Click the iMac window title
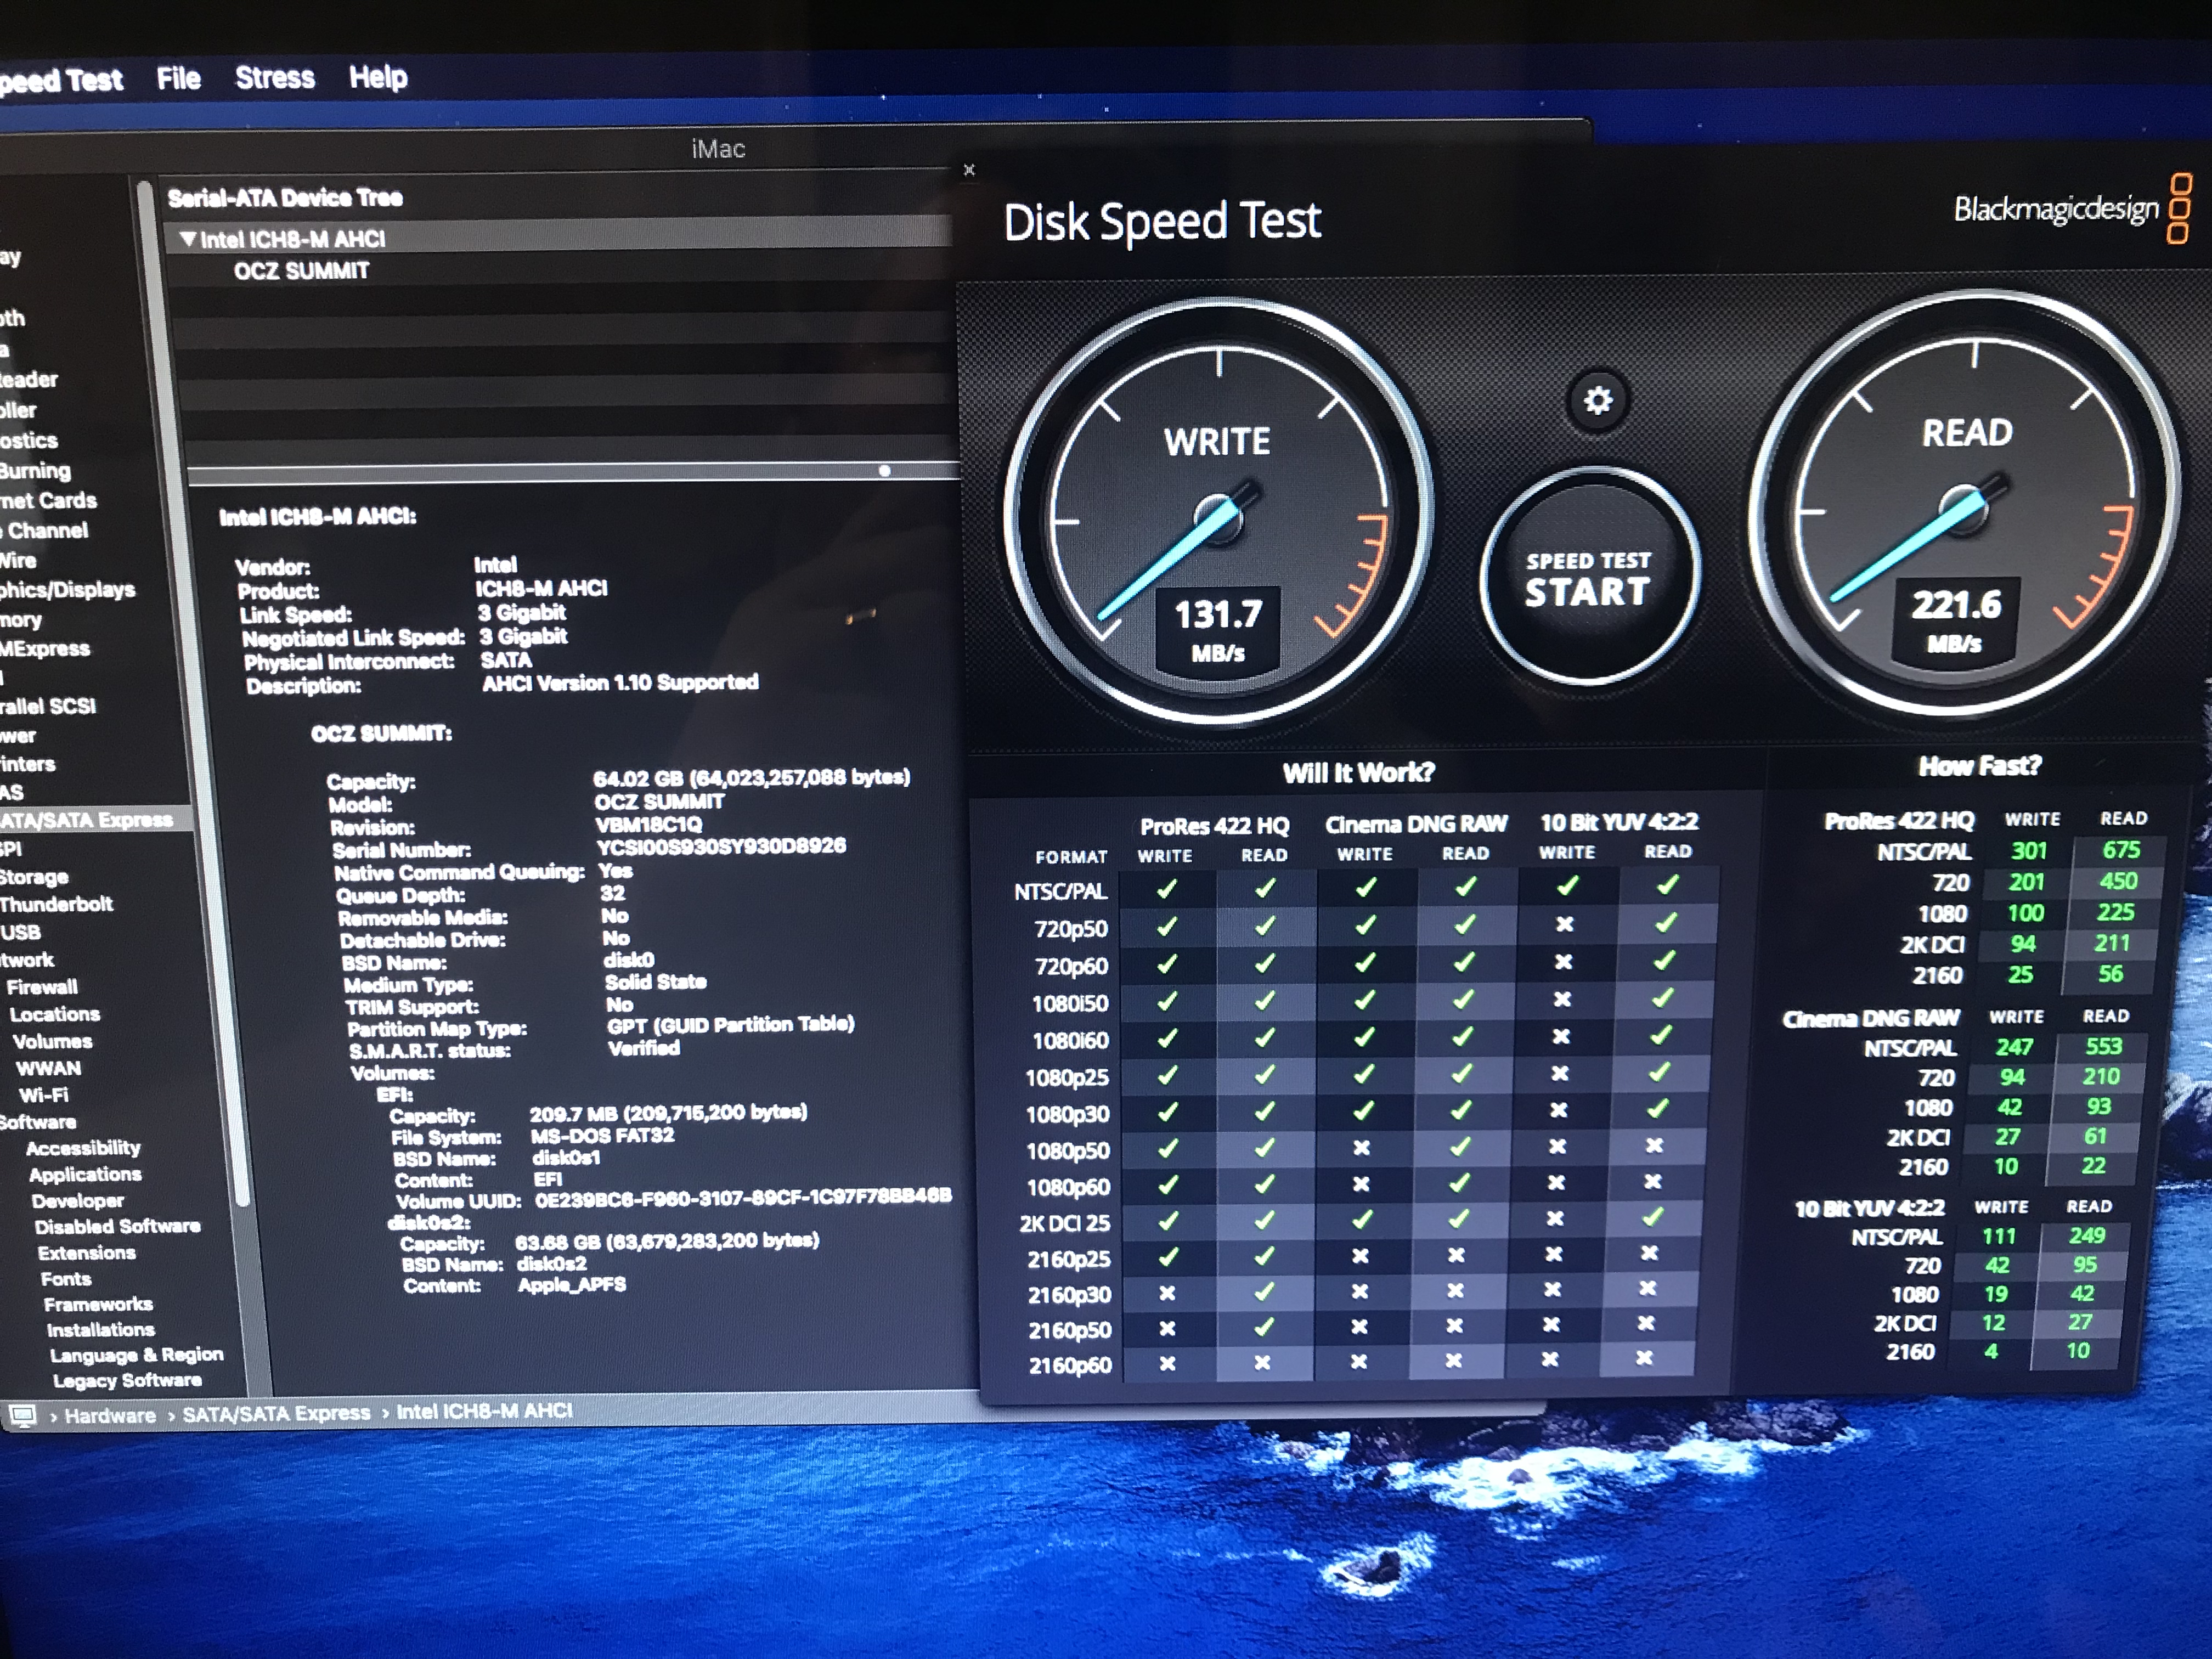 pyautogui.click(x=718, y=149)
